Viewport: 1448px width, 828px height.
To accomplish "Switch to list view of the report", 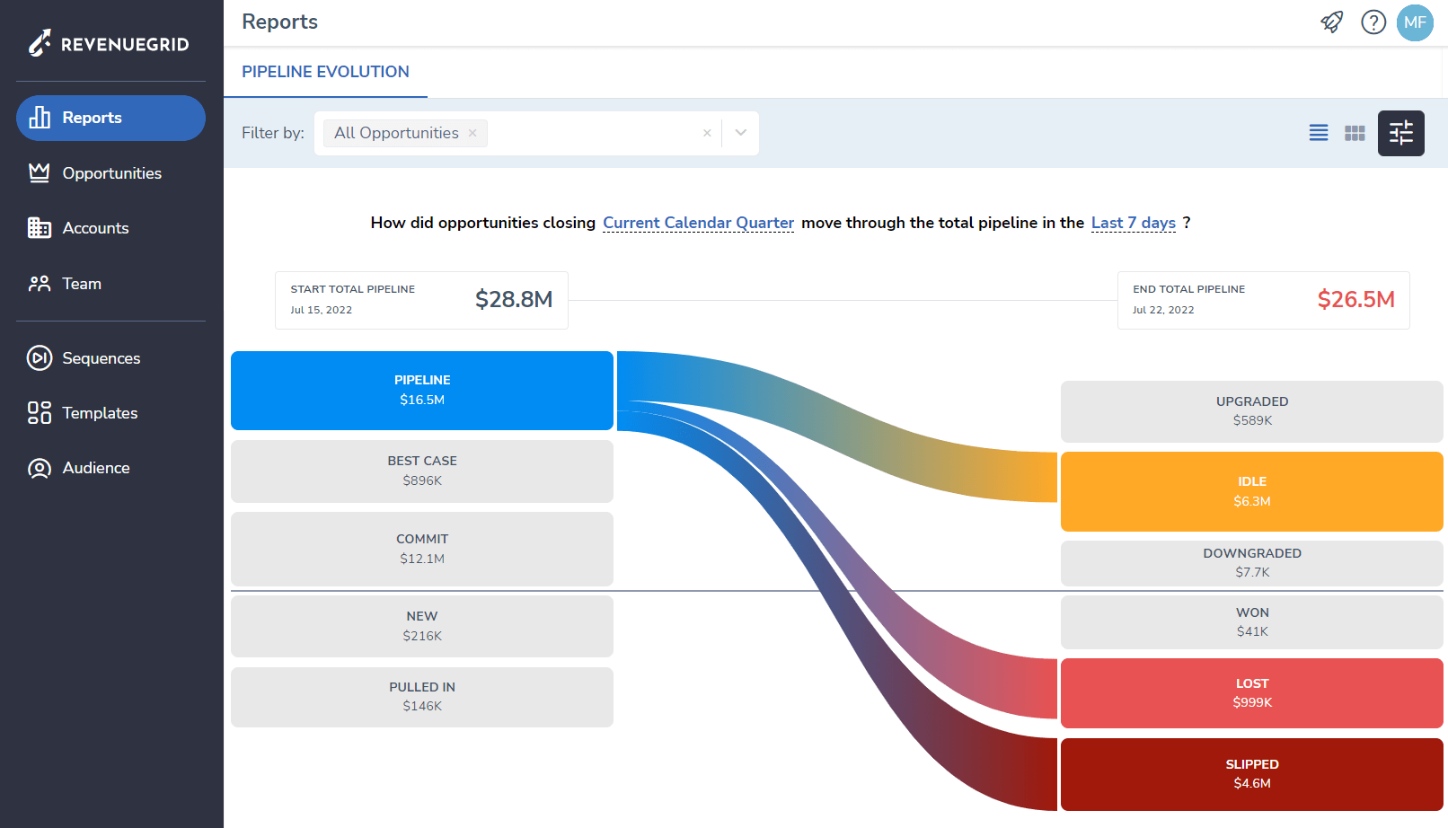I will coord(1318,132).
